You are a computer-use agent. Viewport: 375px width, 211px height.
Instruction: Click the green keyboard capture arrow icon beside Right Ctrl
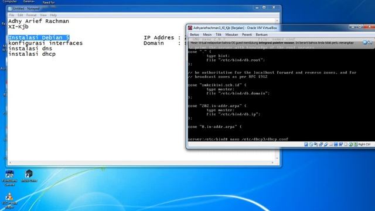point(356,144)
